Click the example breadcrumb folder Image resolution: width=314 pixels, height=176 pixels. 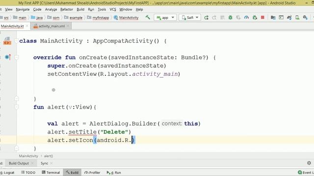coord(73,18)
